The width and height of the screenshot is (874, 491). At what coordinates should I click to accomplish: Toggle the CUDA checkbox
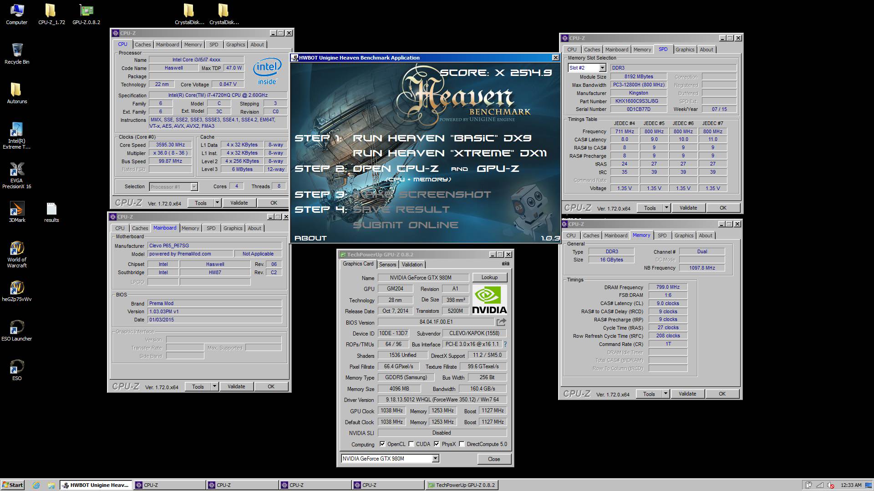412,444
